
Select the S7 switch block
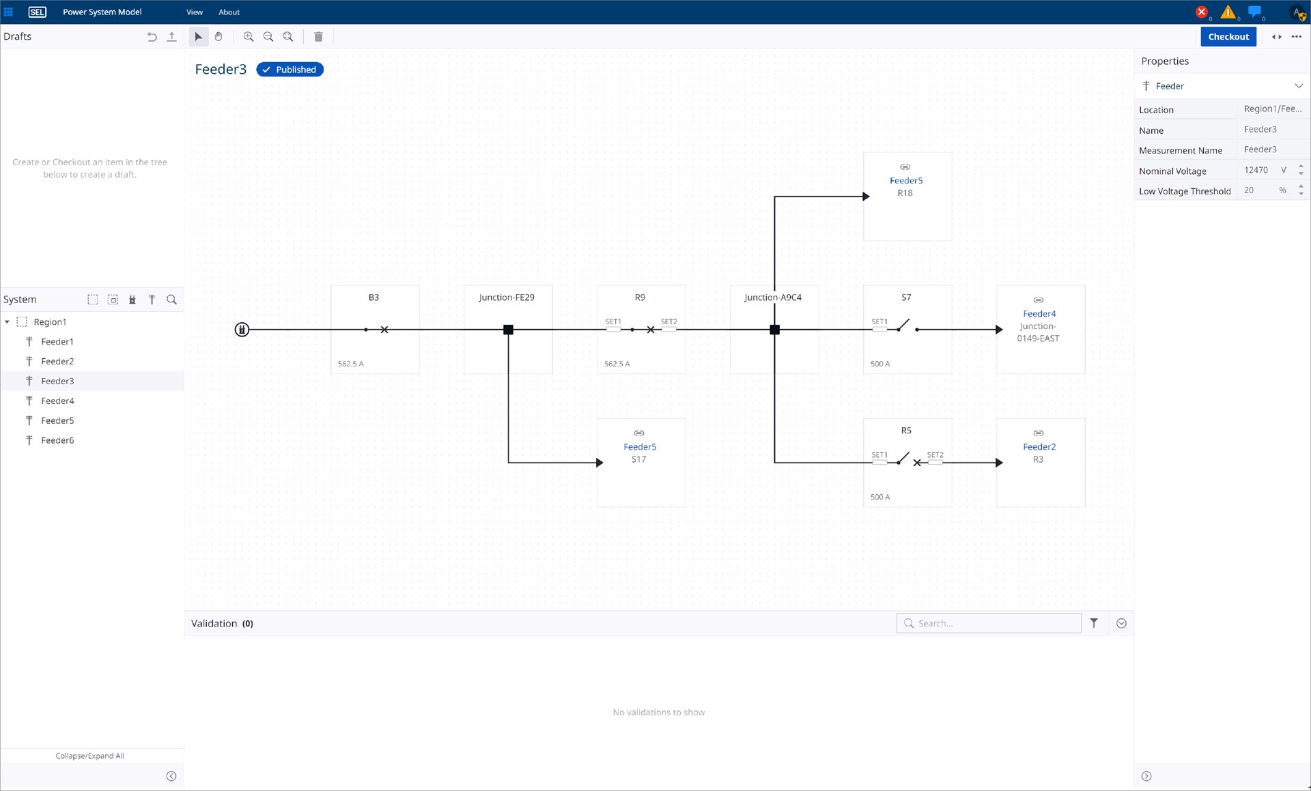coord(907,330)
